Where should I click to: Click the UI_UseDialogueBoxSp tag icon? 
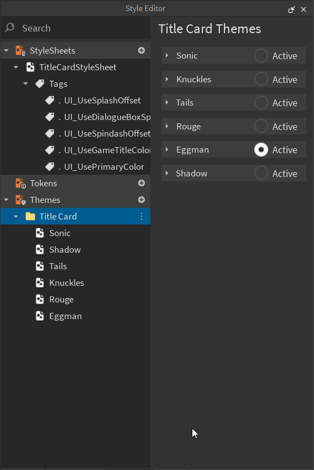pyautogui.click(x=50, y=117)
